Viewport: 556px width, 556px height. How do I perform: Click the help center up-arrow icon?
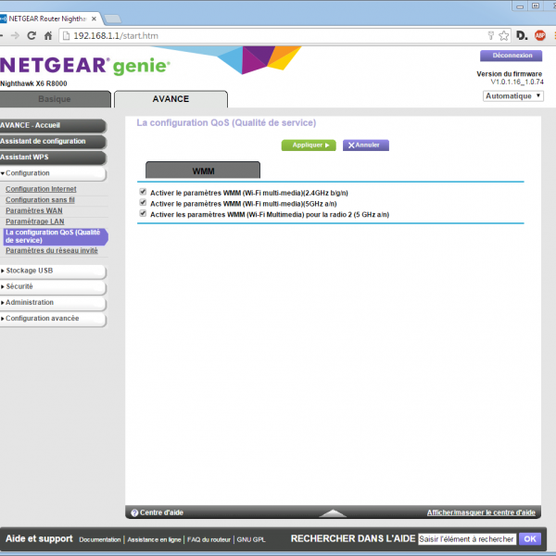[x=332, y=512]
